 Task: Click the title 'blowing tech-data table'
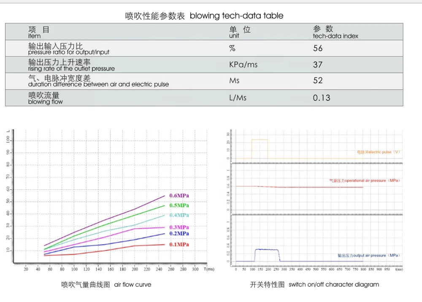tap(236, 16)
